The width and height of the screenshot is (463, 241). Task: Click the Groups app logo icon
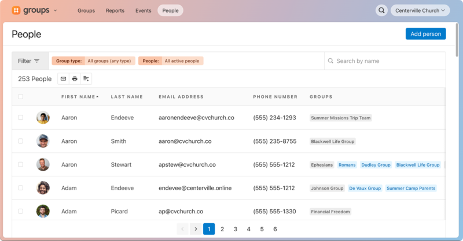pyautogui.click(x=16, y=10)
